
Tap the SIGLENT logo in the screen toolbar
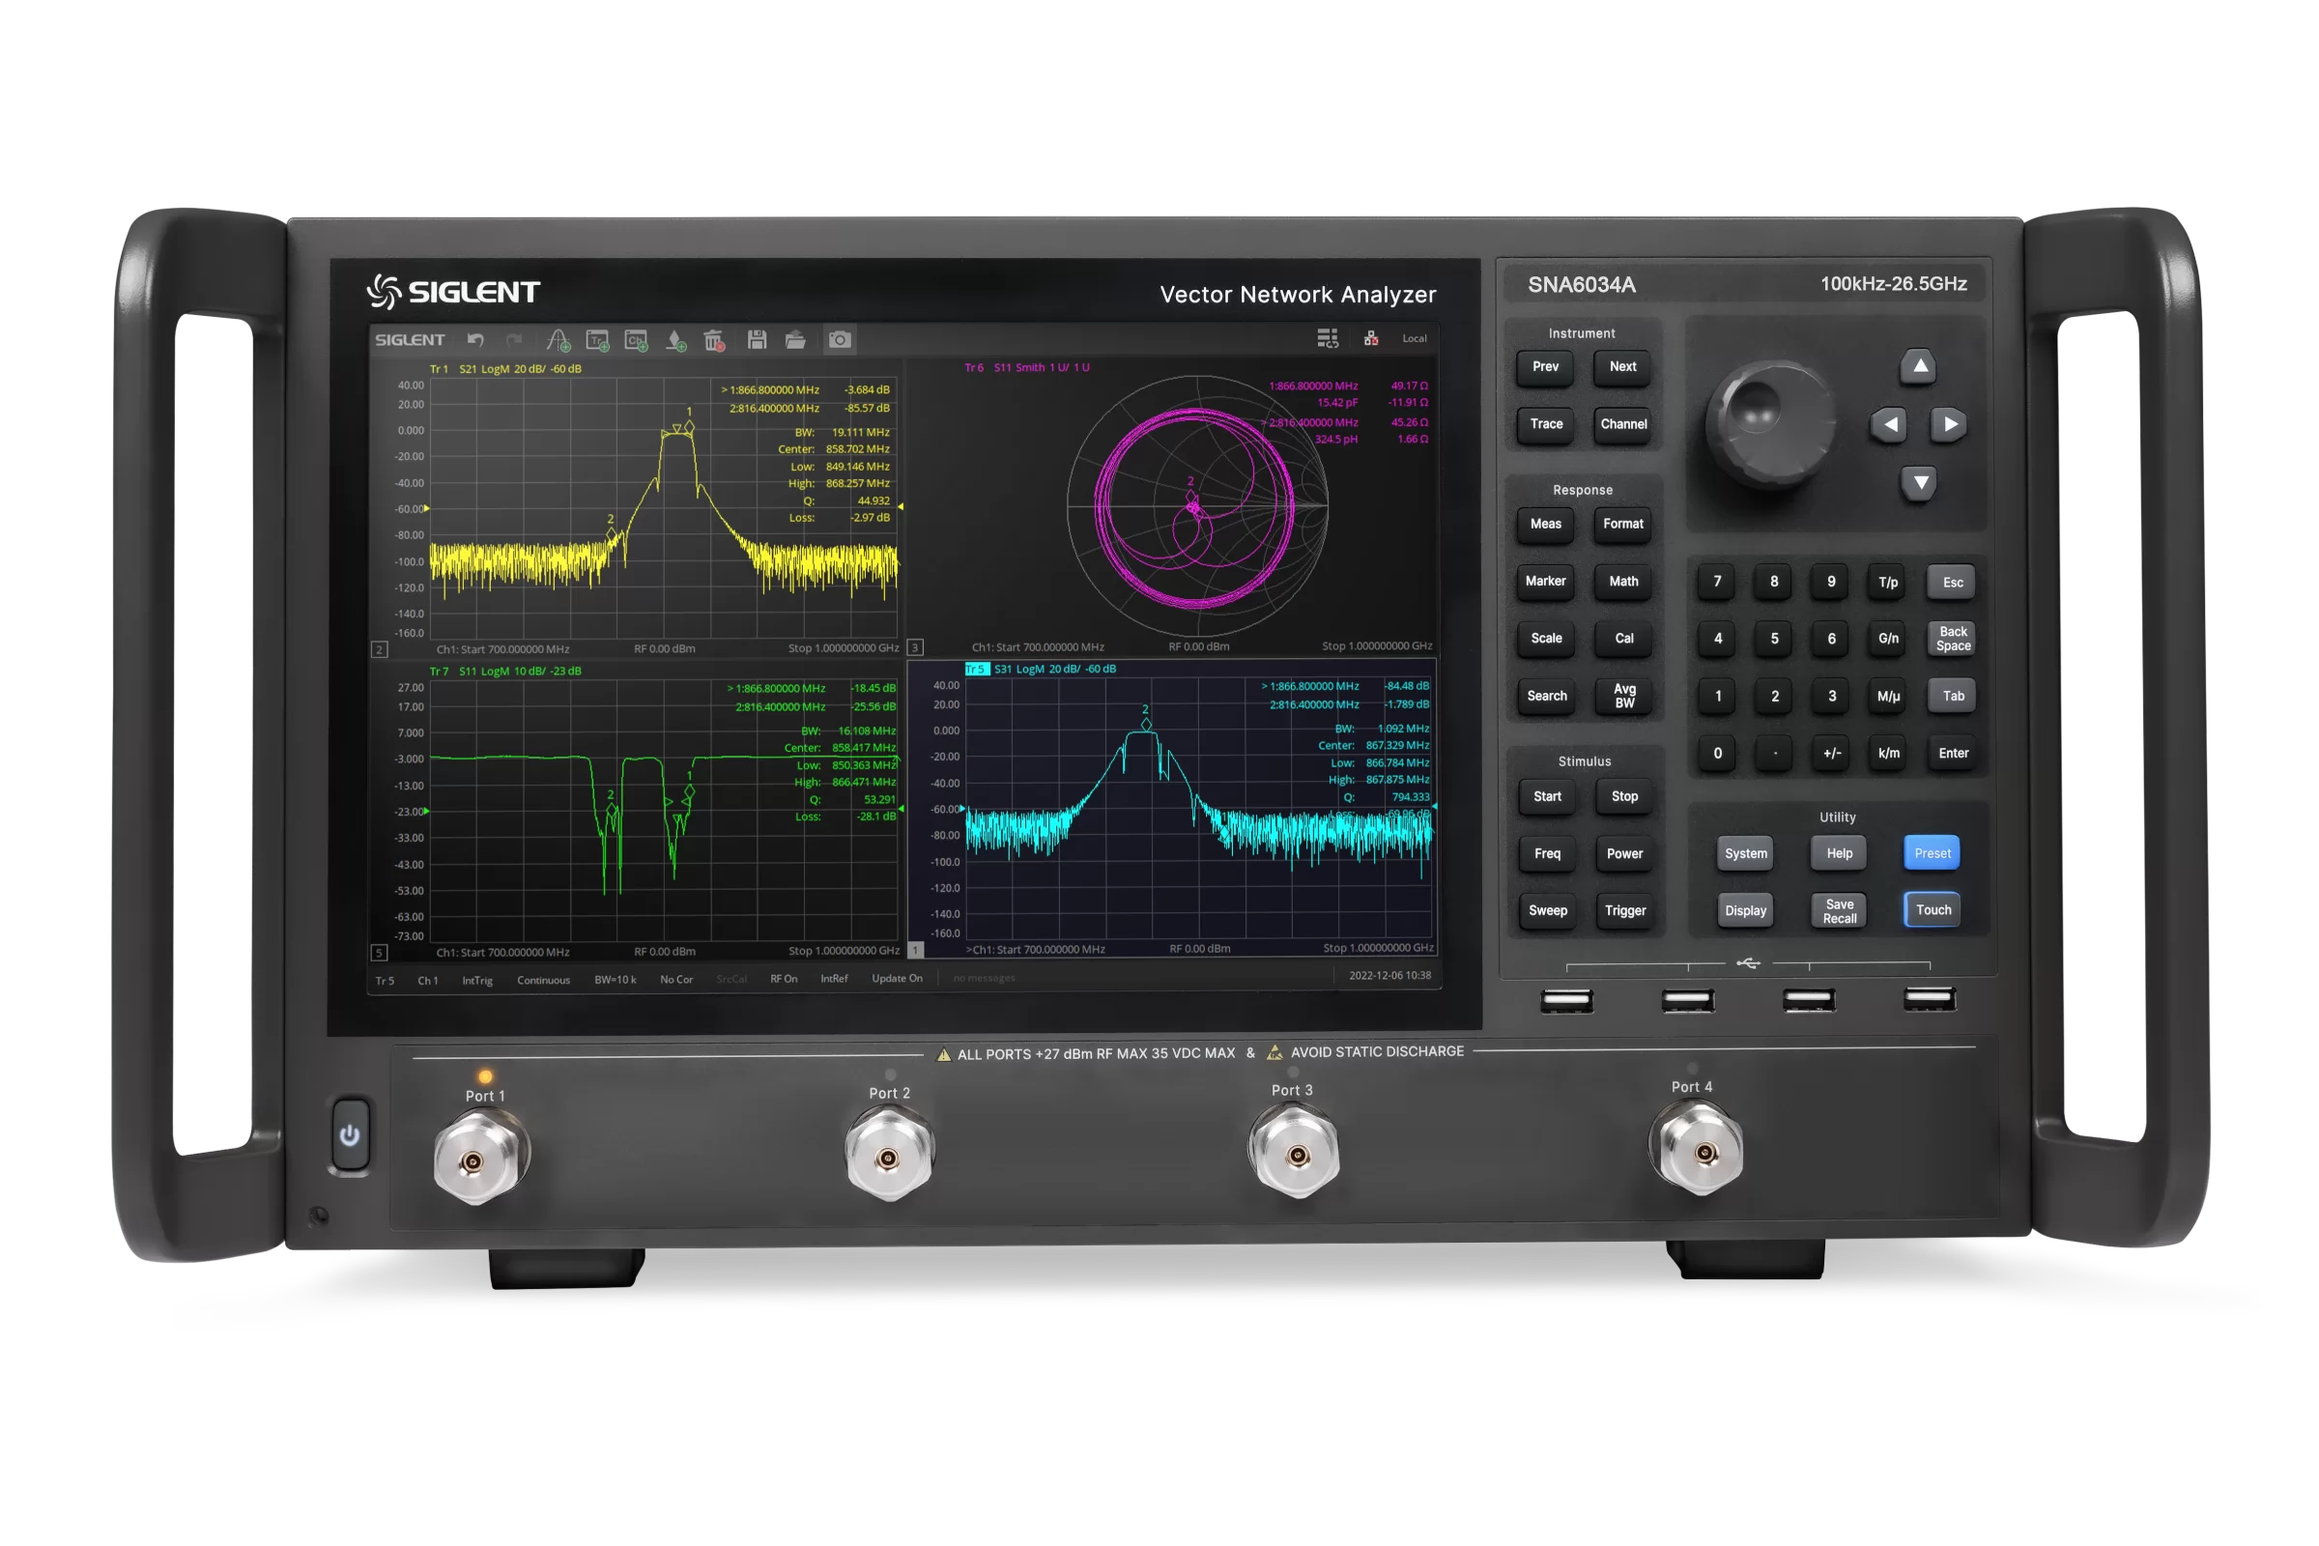[x=410, y=340]
